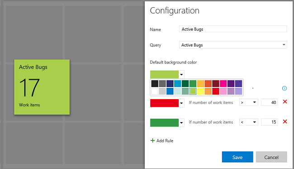294x169 pixels.
Task: Pick the dark gray color swatch
Action: coord(162,84)
